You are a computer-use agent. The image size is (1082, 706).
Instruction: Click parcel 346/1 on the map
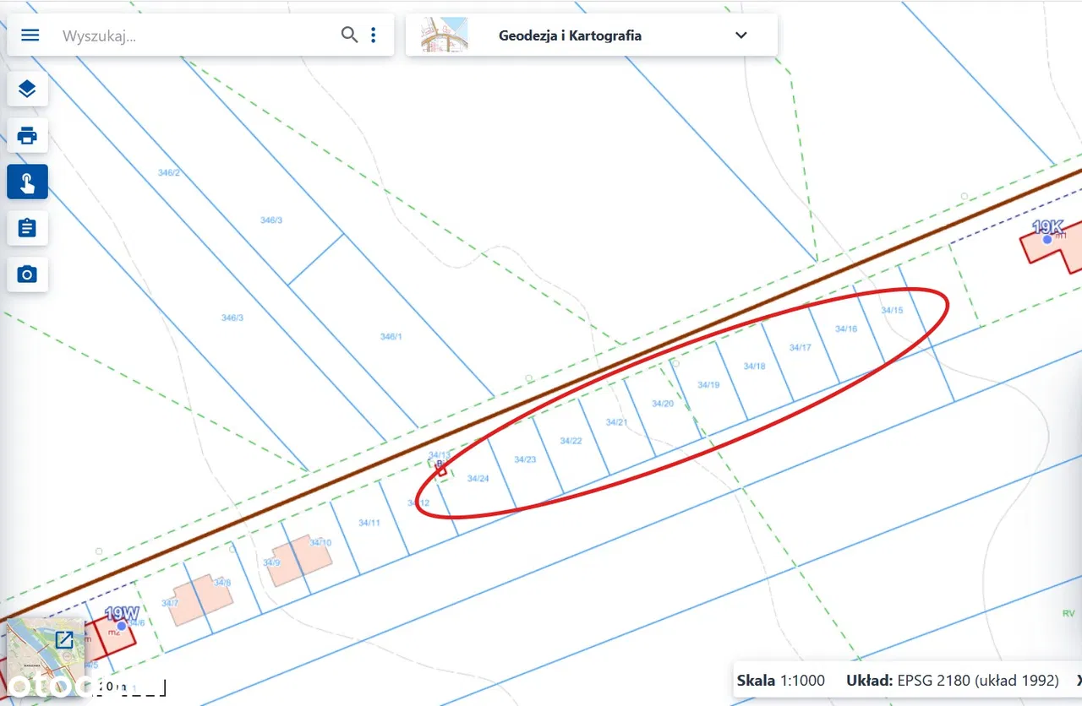pyautogui.click(x=391, y=336)
